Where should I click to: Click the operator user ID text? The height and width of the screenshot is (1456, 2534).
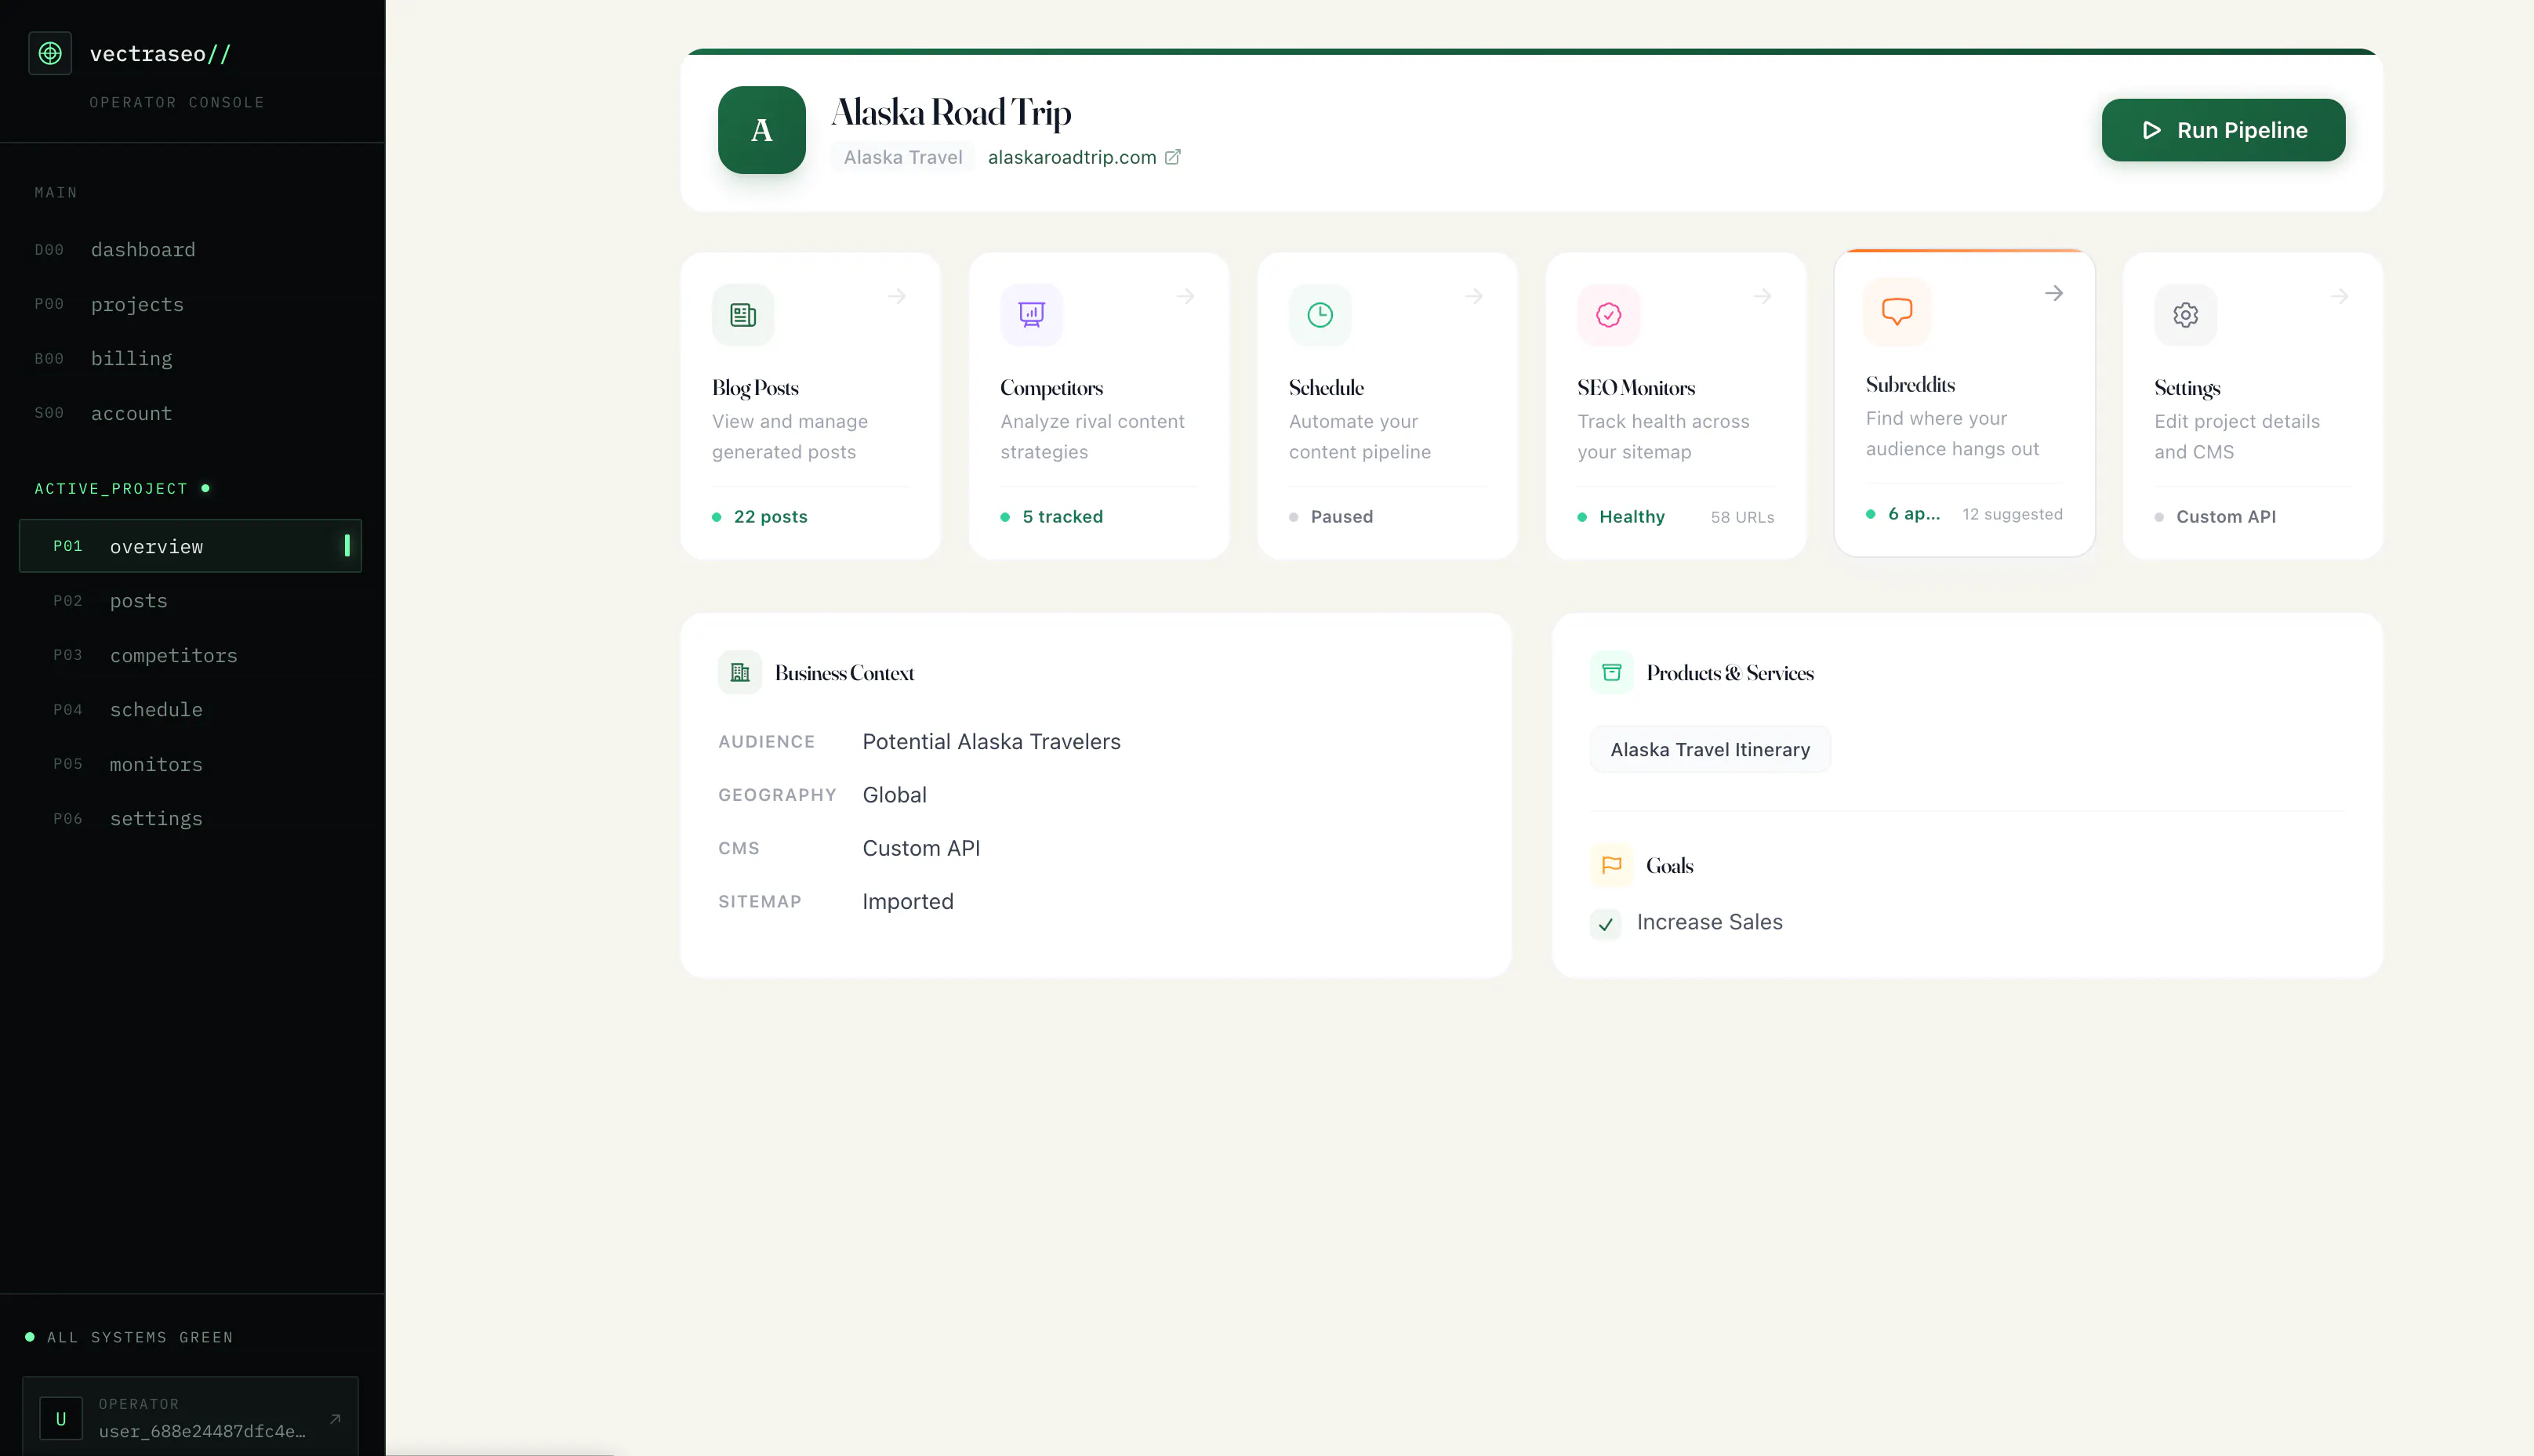point(202,1431)
